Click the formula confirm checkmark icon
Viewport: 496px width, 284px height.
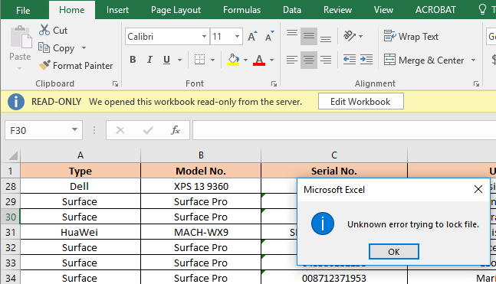148,130
